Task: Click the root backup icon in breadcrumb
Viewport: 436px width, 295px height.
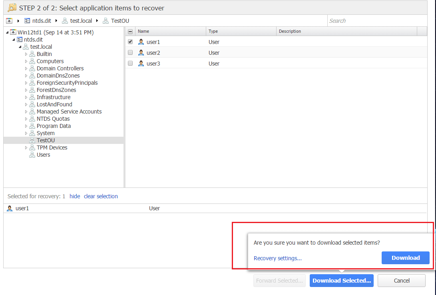Action: (10, 21)
